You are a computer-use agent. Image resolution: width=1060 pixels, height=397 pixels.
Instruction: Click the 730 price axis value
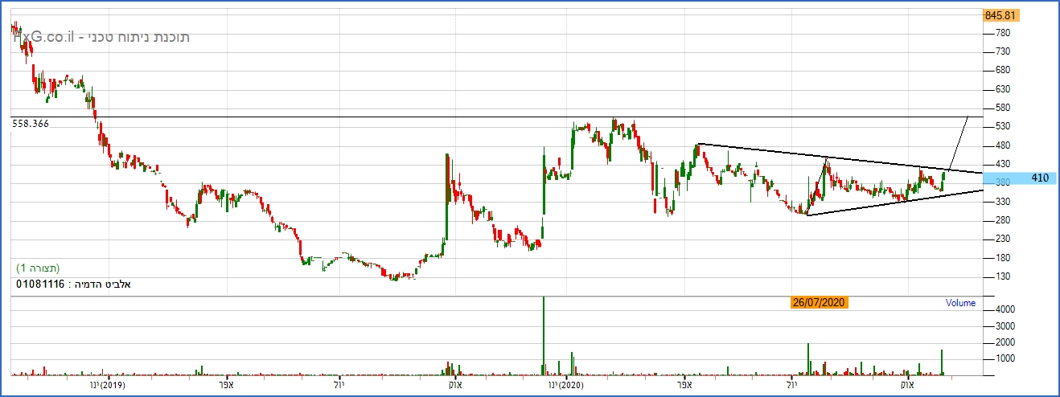[1002, 51]
